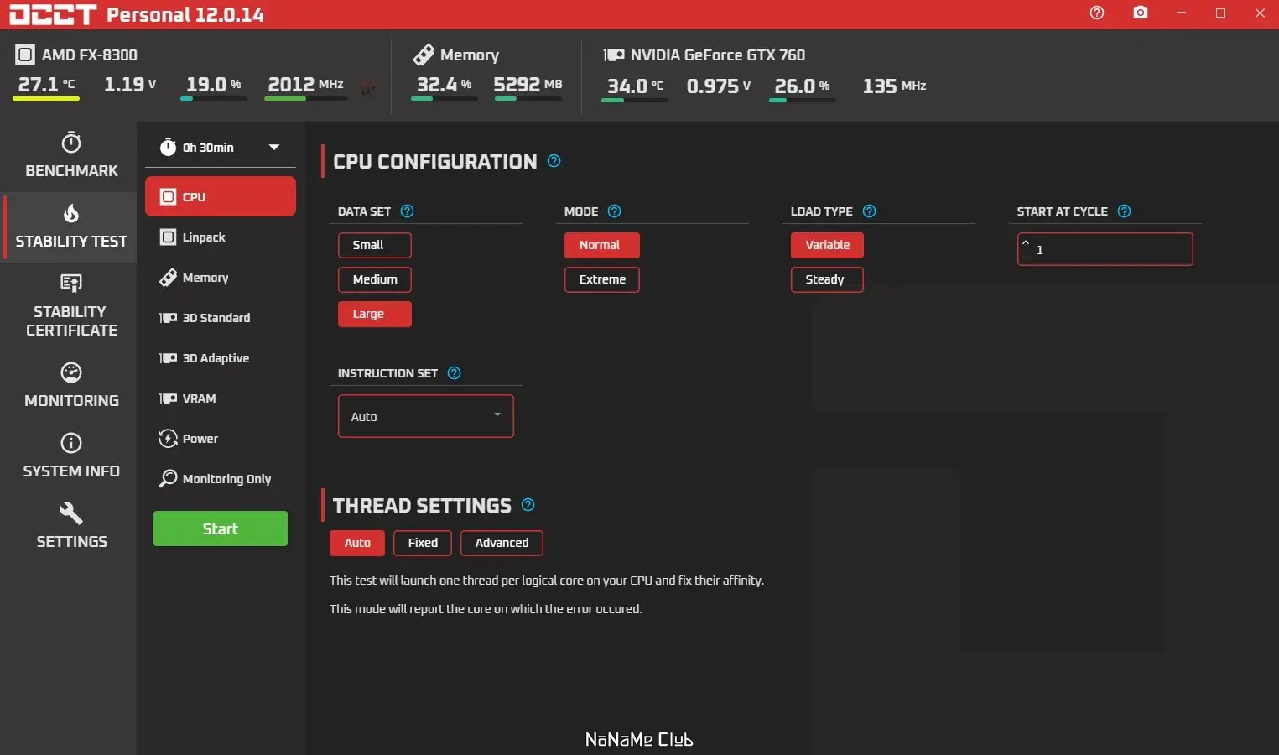Set thread settings to Advanced

(x=502, y=543)
